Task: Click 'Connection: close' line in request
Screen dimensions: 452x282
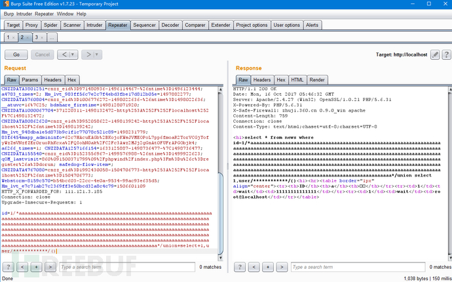Action: tap(26, 197)
